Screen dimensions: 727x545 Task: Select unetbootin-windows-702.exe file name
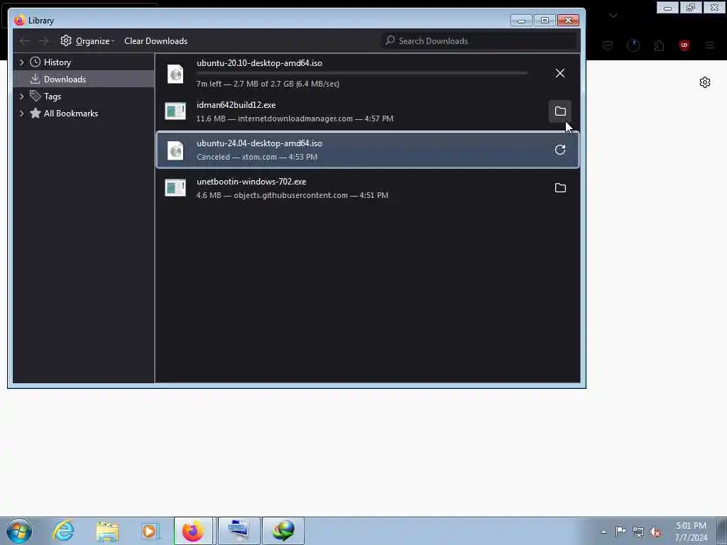click(251, 182)
